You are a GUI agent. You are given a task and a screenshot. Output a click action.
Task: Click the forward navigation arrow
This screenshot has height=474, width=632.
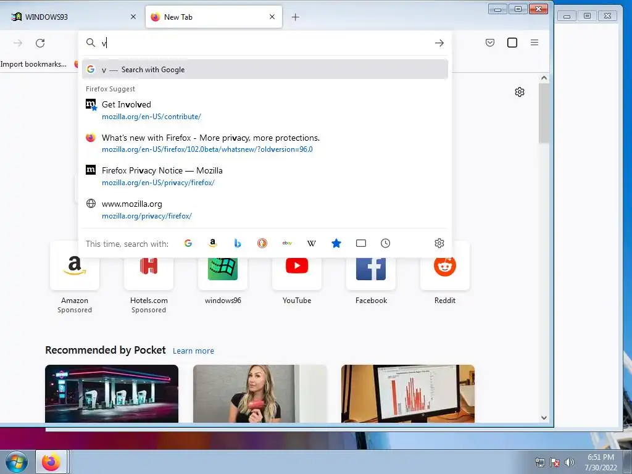[x=18, y=43]
